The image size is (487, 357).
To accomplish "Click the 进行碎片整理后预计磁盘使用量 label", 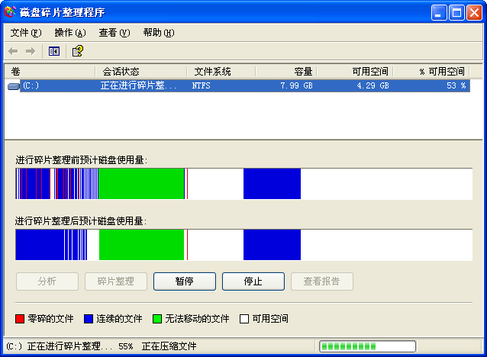I will [81, 221].
